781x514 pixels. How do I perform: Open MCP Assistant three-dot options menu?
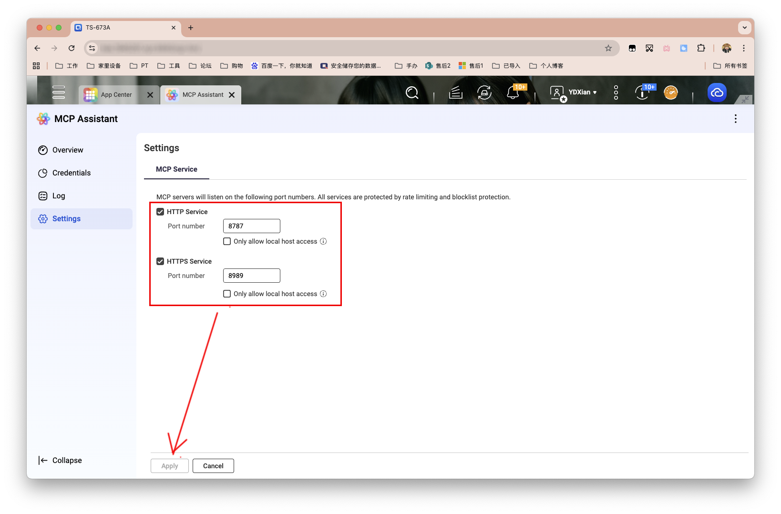coord(735,119)
